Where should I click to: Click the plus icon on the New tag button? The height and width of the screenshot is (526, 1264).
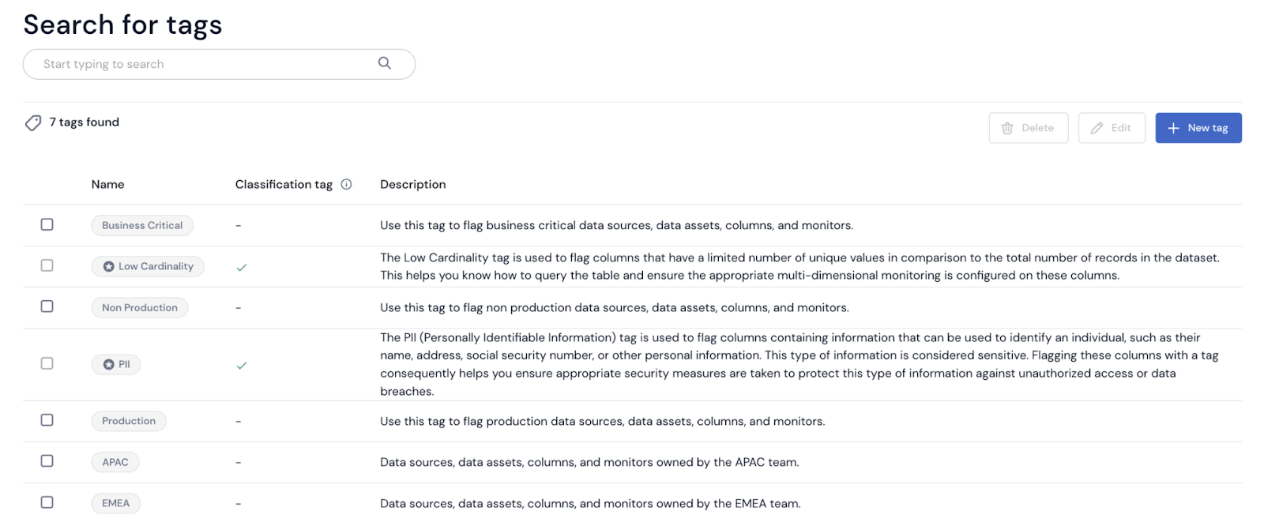[x=1174, y=127]
